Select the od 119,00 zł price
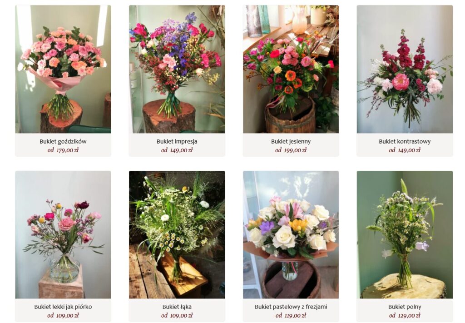465x323 pixels. tap(291, 315)
